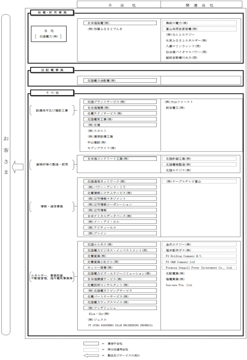The height and width of the screenshot is (360, 247).
Task: Click the 連結子会社 legend box
Action: click(x=91, y=344)
